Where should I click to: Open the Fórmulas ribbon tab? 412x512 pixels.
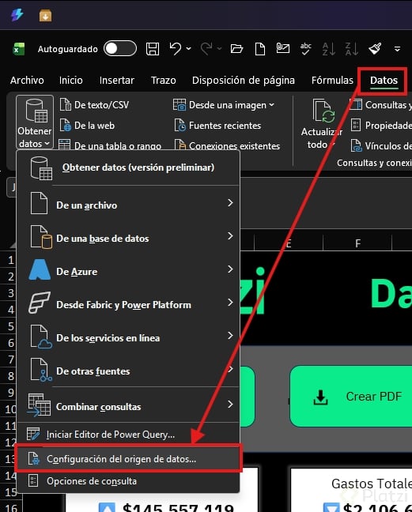click(332, 81)
